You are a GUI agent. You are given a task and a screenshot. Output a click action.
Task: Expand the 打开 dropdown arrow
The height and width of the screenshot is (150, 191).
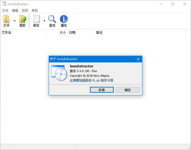15,21
